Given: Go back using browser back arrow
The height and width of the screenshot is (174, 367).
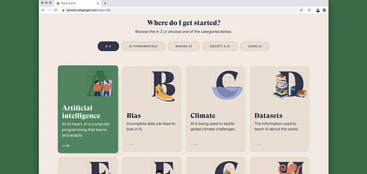Looking at the screenshot, I should [x=43, y=10].
